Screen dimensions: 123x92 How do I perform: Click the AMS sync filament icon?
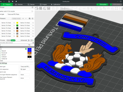pos(29,18)
